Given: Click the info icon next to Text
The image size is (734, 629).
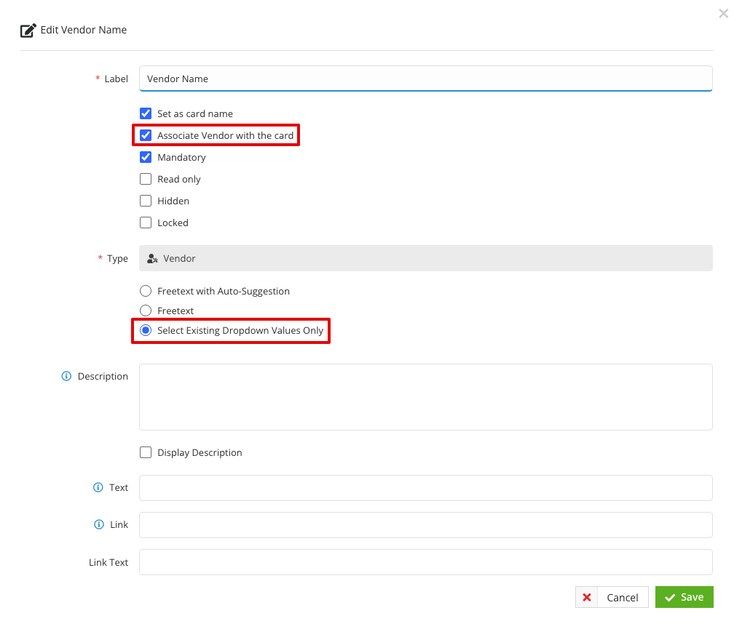Looking at the screenshot, I should pyautogui.click(x=98, y=487).
